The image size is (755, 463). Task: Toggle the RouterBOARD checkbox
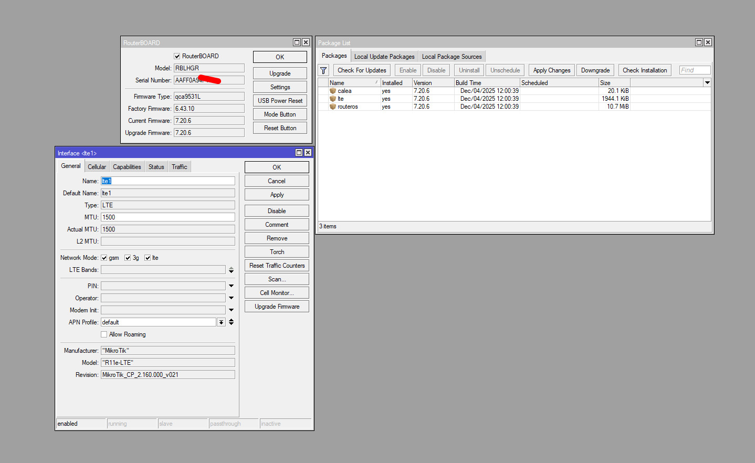click(x=177, y=56)
